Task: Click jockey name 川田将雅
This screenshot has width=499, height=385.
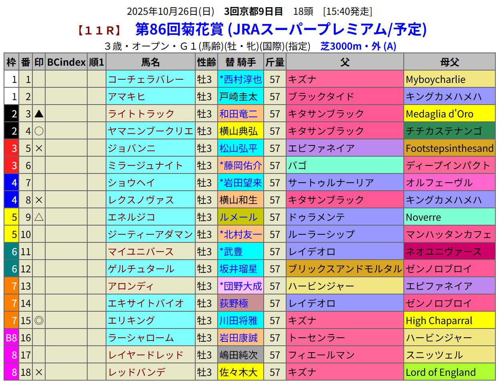Action: (238, 320)
